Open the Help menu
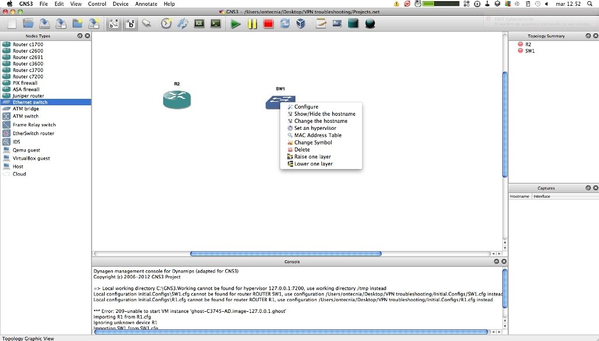 click(169, 4)
